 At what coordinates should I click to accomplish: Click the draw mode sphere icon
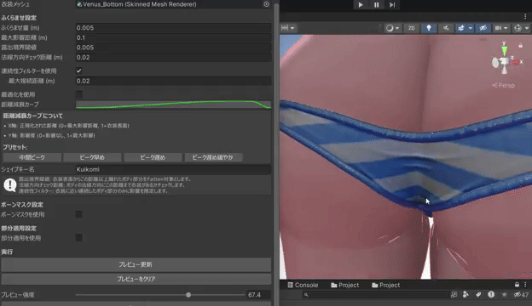pos(390,28)
